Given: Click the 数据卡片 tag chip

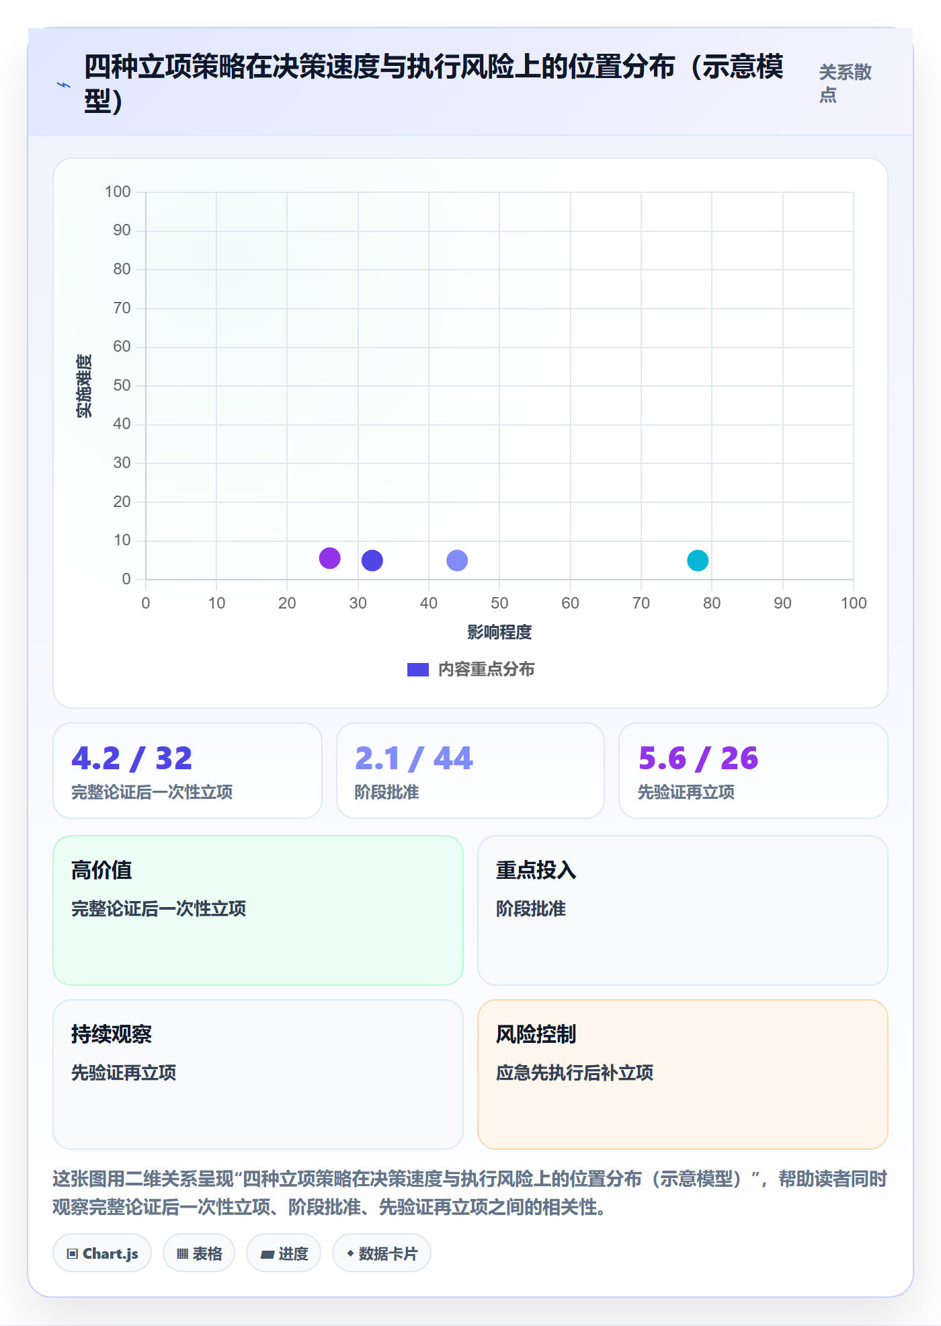Looking at the screenshot, I should point(382,1253).
